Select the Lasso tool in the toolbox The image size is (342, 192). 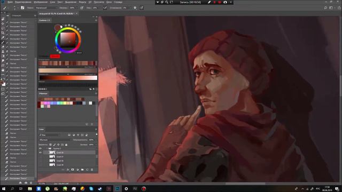point(3,28)
